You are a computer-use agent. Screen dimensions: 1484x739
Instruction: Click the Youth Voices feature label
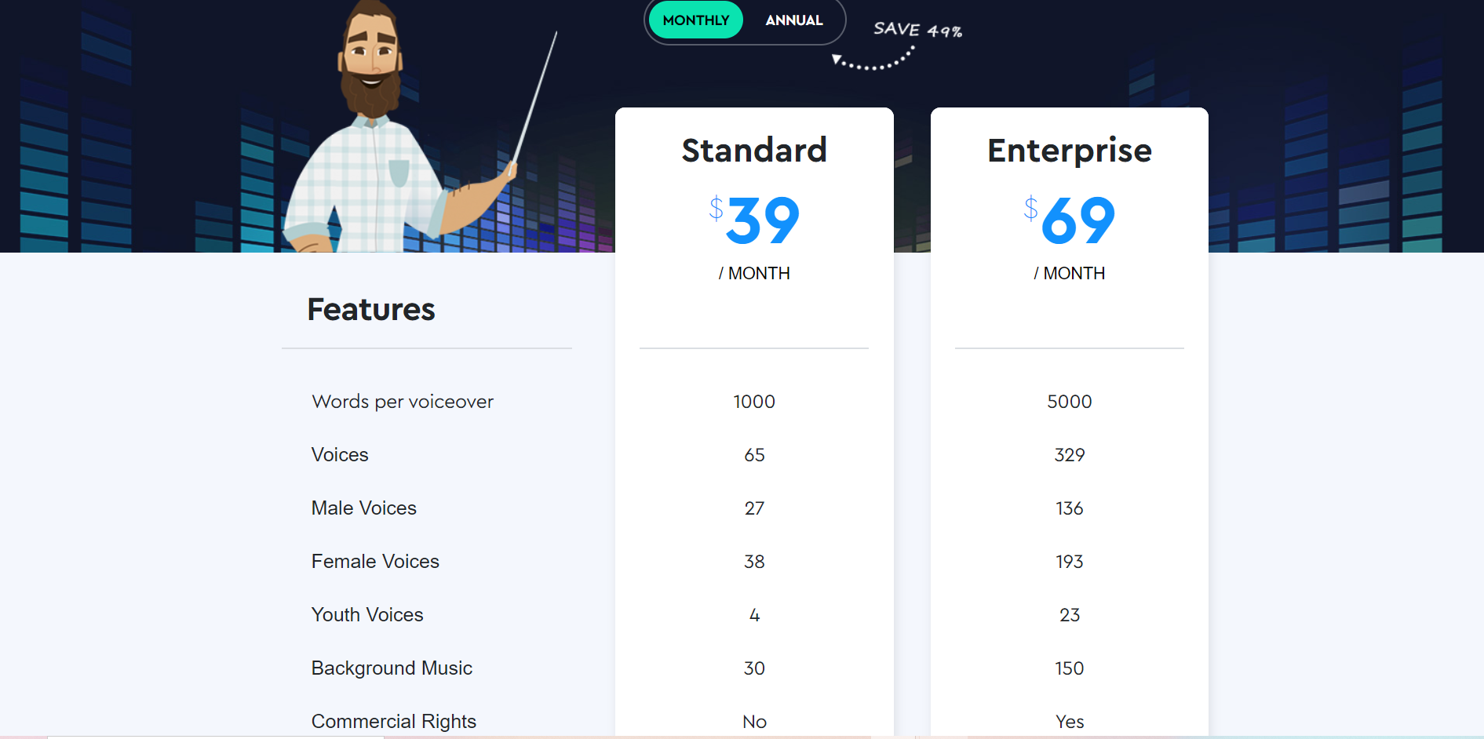(x=367, y=615)
